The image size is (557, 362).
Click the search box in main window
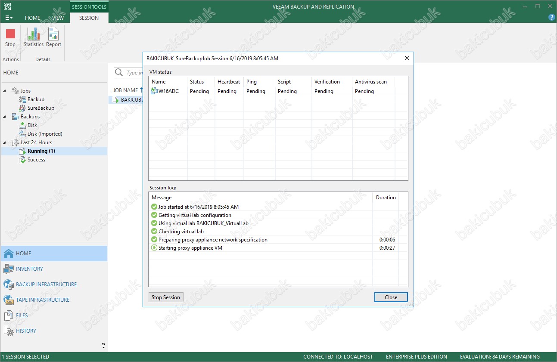[x=128, y=73]
